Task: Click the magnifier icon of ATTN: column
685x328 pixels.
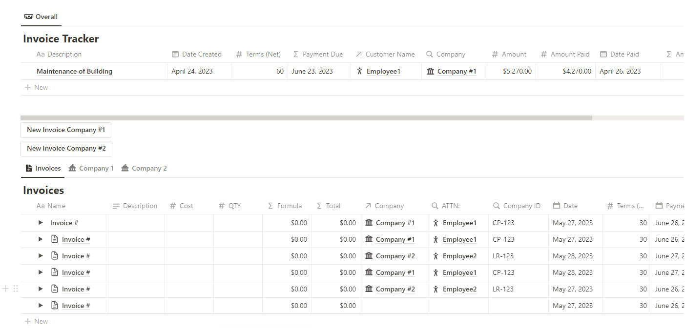Action: 435,206
